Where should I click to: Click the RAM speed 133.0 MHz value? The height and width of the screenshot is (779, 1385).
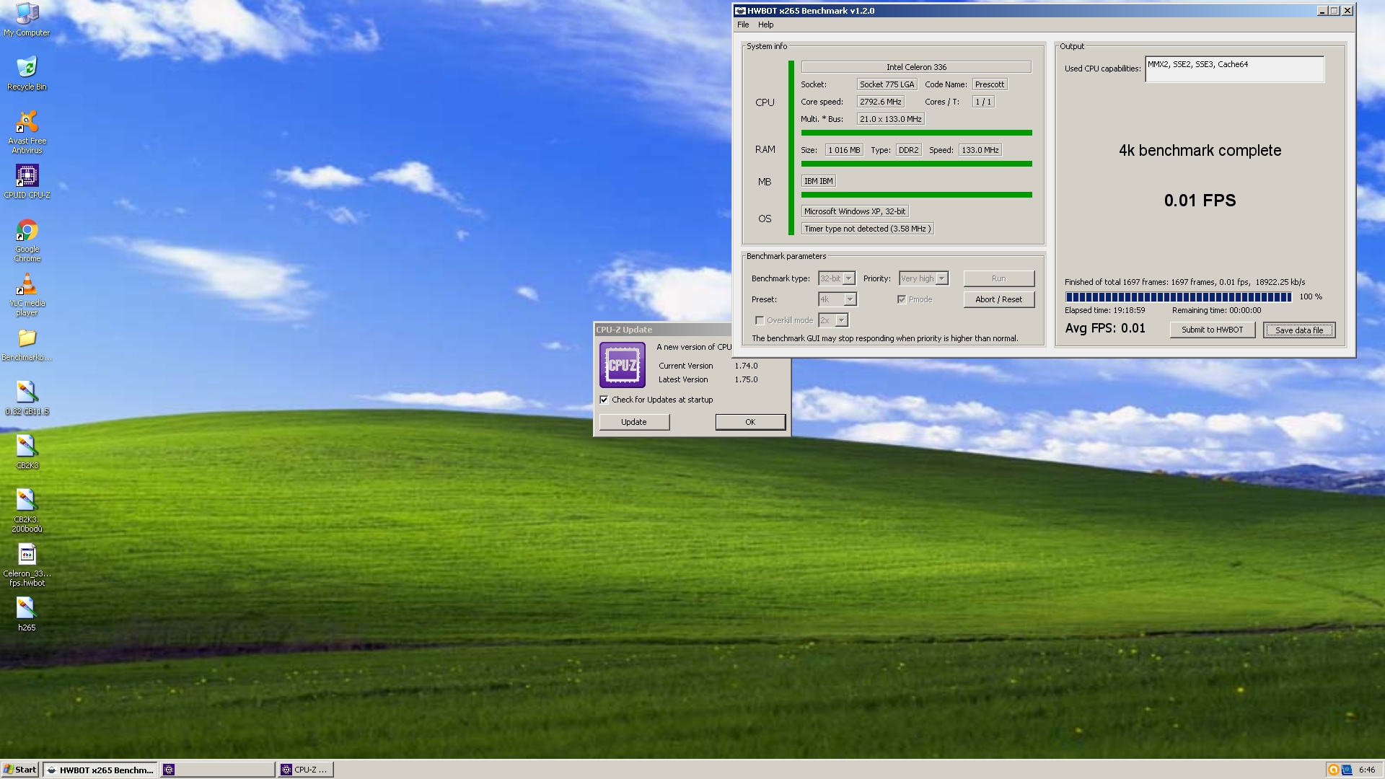(x=980, y=150)
